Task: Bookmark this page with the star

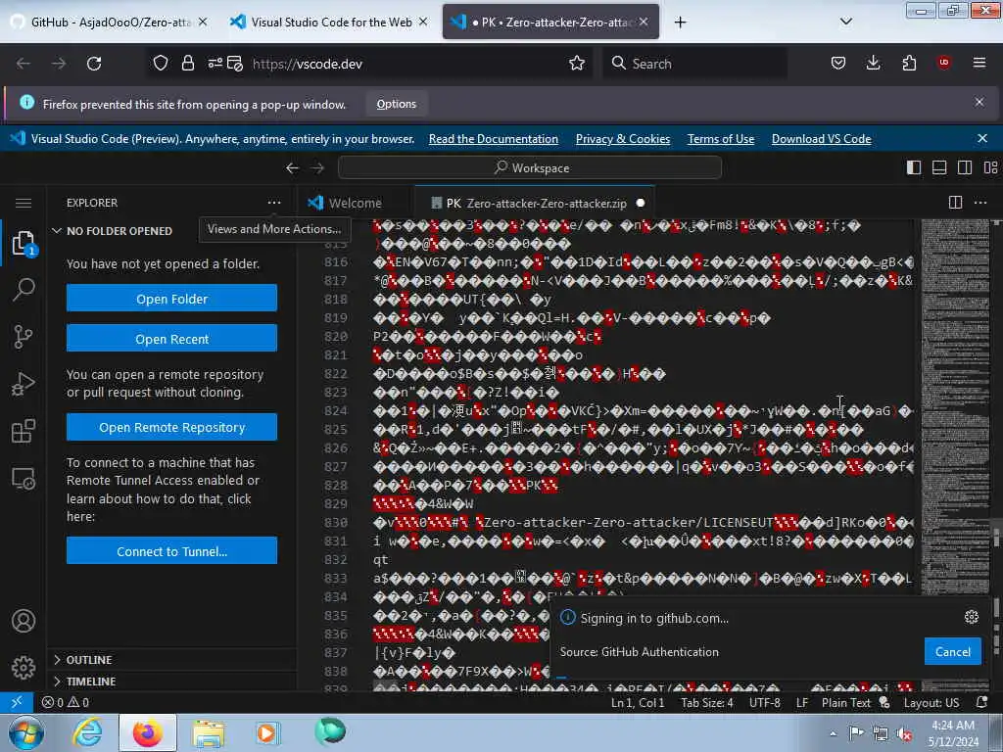Action: [576, 64]
